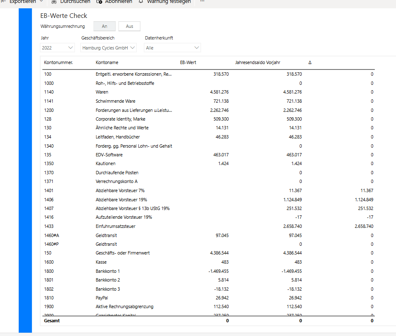396x336 pixels.
Task: Click delta value 2.658.740 in row 1433
Action: [364, 226]
